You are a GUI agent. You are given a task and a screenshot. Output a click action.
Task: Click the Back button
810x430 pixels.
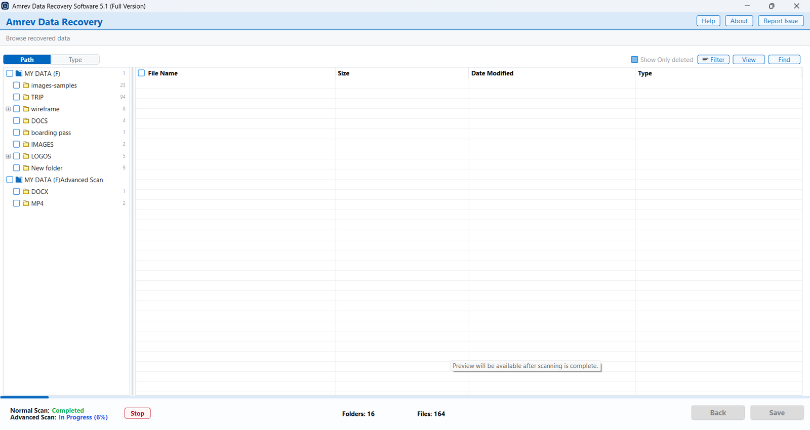[718, 413]
